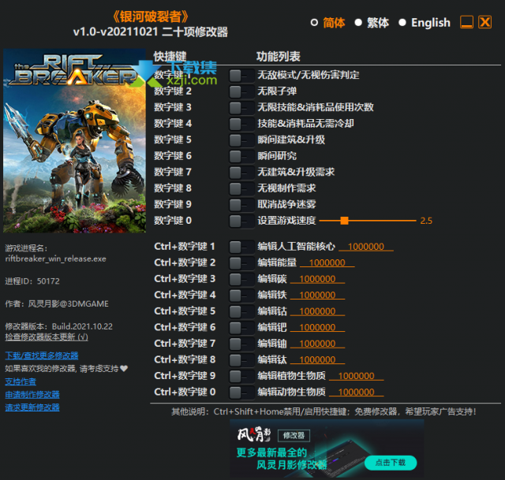505x480 pixels.
Task: Click the Riftbreaker cover art image
Action: coord(74,140)
